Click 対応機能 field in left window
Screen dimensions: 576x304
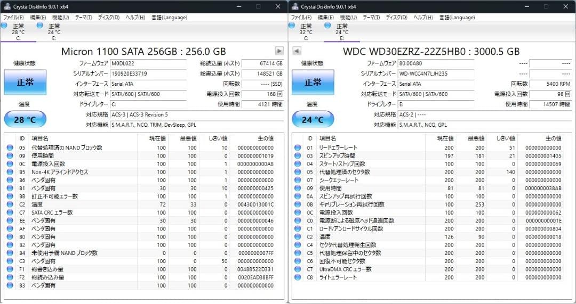[197, 125]
